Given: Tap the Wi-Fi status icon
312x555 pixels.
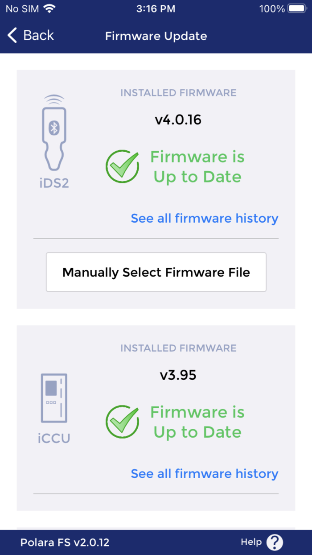Looking at the screenshot, I should [x=49, y=8].
